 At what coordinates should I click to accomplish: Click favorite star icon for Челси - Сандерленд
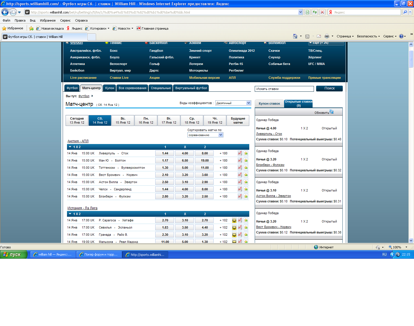pos(246,189)
